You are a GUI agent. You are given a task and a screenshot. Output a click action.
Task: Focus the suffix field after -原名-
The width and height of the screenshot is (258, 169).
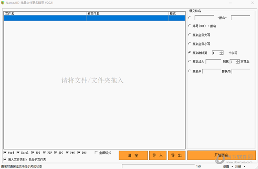click(x=240, y=18)
